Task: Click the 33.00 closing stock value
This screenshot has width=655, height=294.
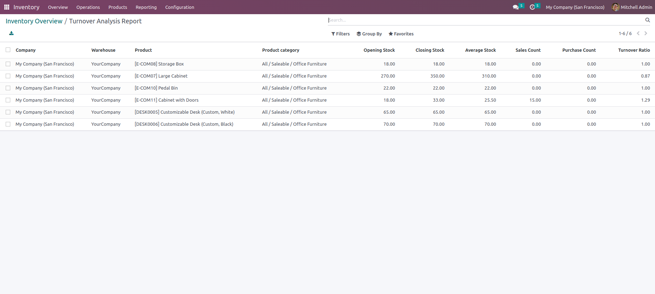Action: 439,100
